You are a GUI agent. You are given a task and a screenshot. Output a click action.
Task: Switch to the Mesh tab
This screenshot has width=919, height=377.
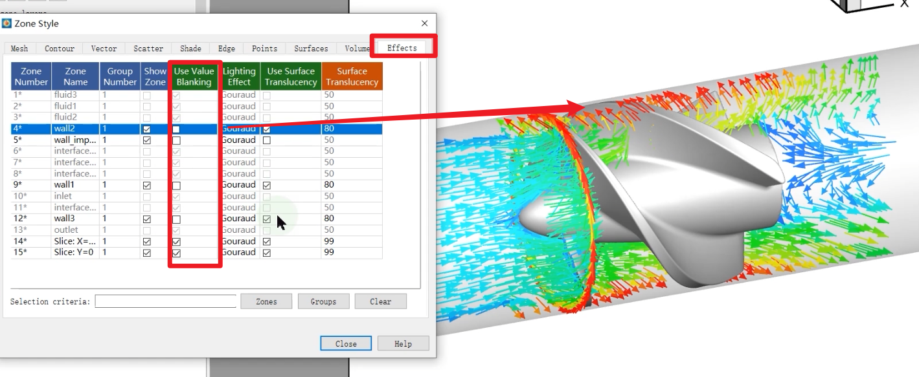click(x=19, y=48)
